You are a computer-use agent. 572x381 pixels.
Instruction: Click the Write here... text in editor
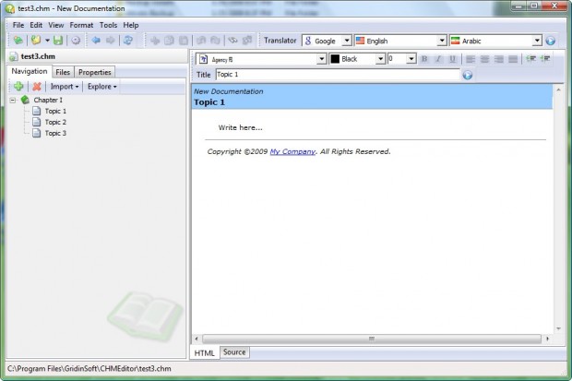tap(240, 127)
